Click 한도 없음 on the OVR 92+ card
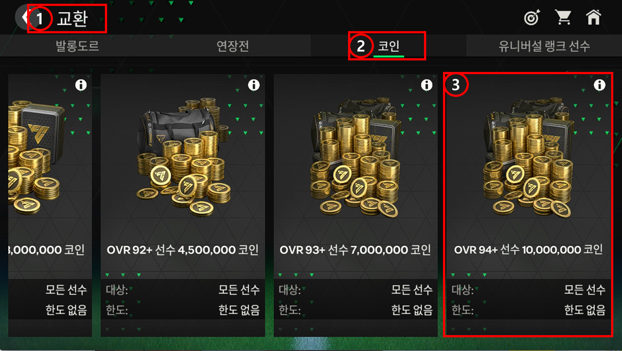622x351 pixels. click(239, 310)
